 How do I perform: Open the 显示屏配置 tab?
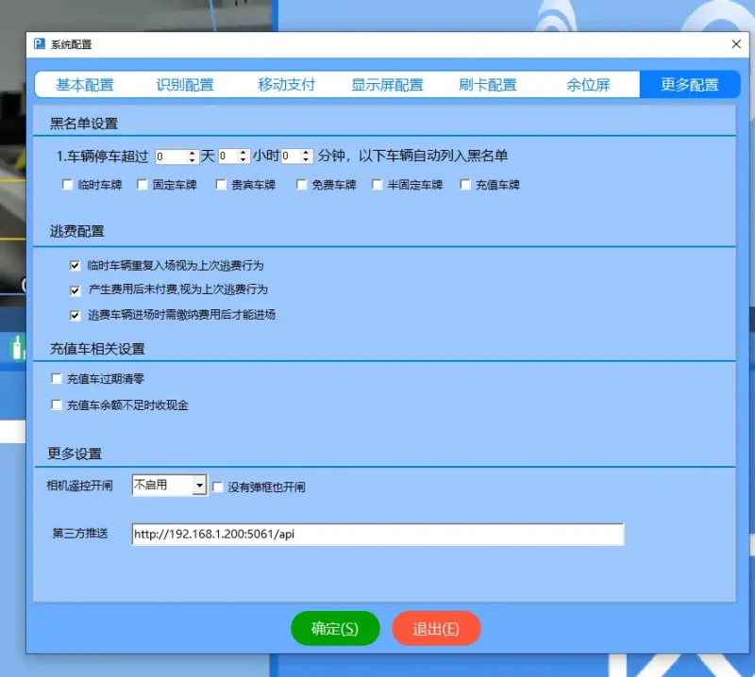click(x=387, y=84)
